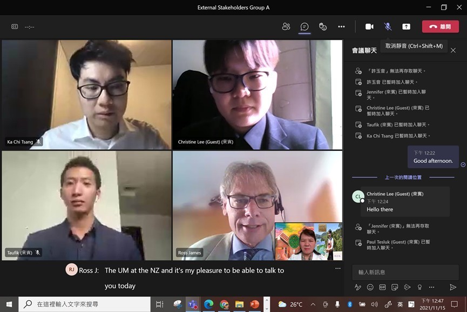Click Christine Lee's CL avatar in chat
Screen dimensions: 467x312
pos(358,197)
